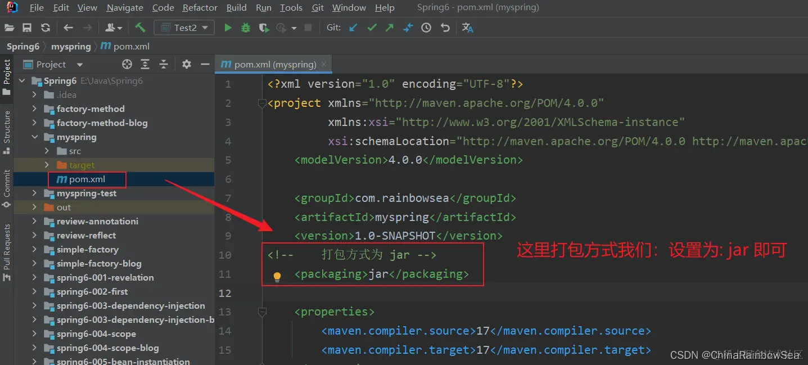
Task: Run Test2 with the green play icon
Action: pyautogui.click(x=228, y=28)
